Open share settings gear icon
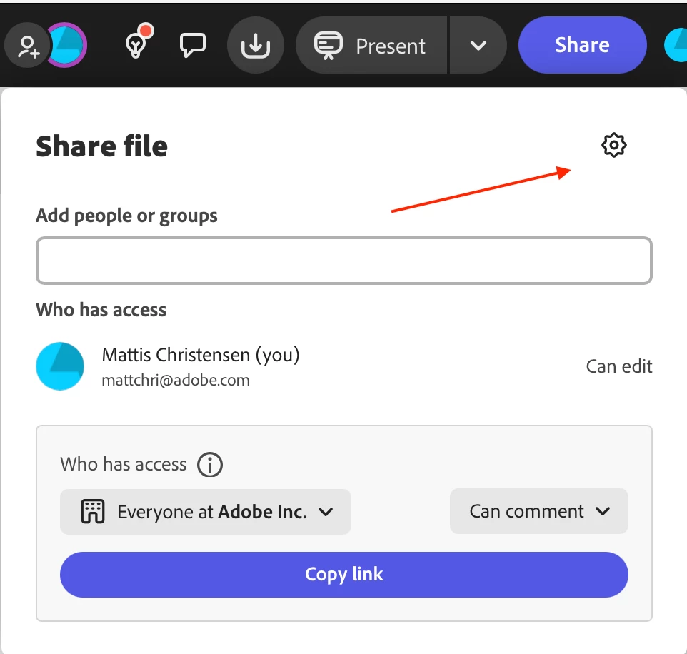 614,145
